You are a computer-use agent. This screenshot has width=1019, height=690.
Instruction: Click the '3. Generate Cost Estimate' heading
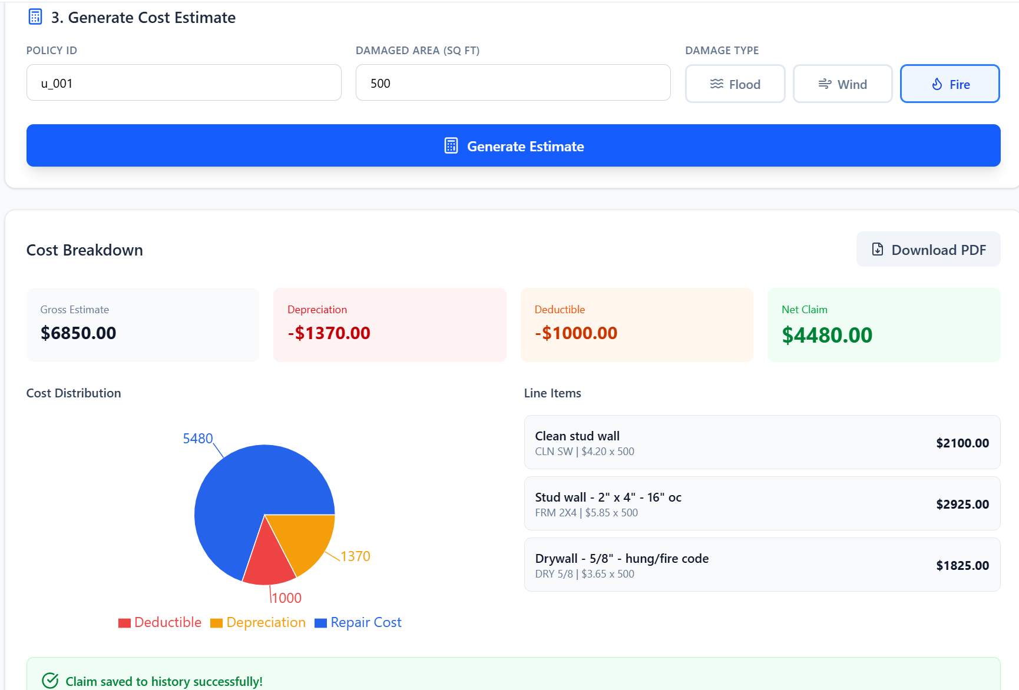click(x=143, y=18)
